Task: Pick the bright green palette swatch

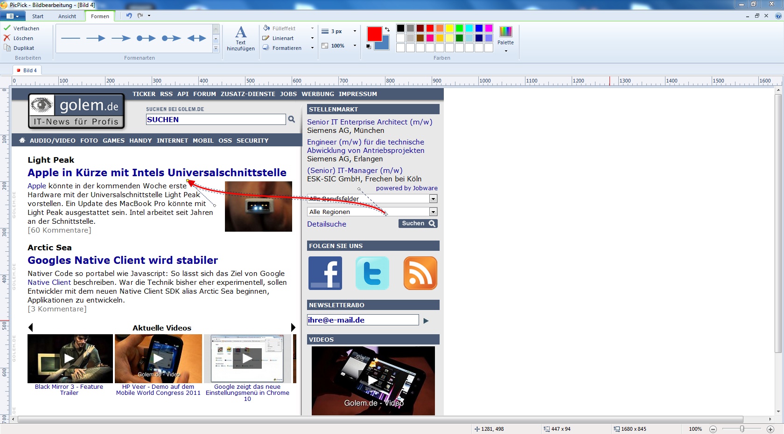Action: (x=459, y=28)
